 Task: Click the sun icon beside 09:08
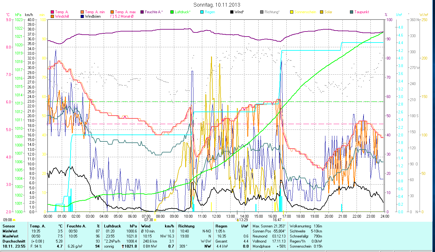click(14, 220)
